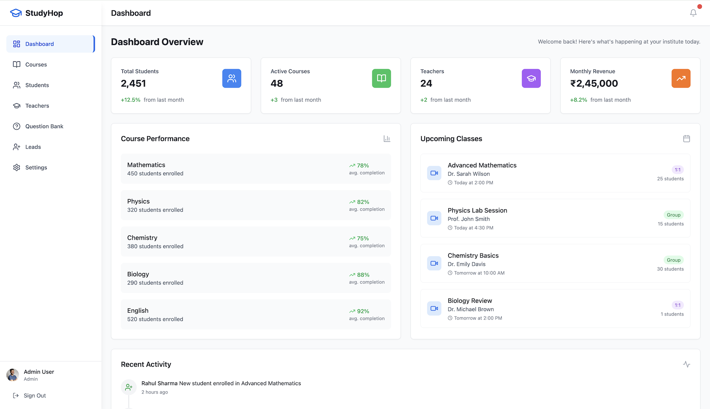The width and height of the screenshot is (710, 409).
Task: Click the StudyHop graduation cap logo
Action: 16,13
